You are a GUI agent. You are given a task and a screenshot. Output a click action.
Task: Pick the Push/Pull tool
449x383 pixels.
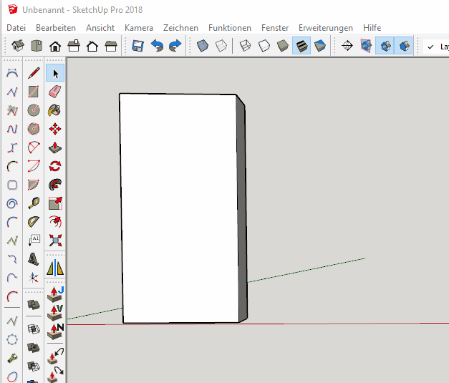pyautogui.click(x=54, y=147)
